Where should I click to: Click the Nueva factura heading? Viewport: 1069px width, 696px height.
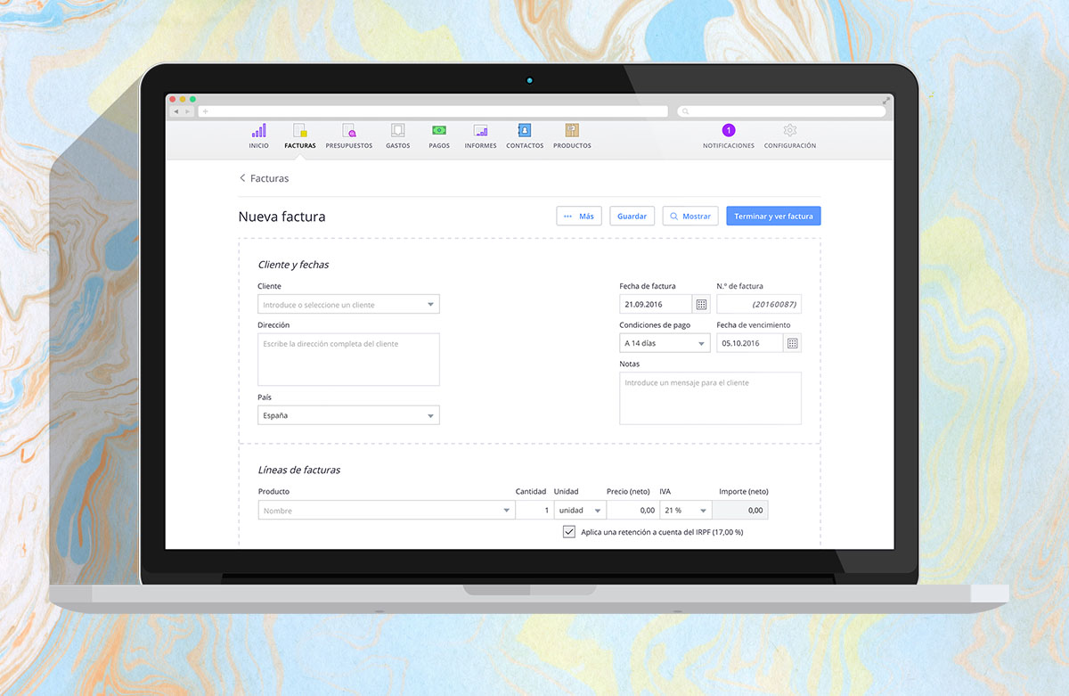point(282,217)
